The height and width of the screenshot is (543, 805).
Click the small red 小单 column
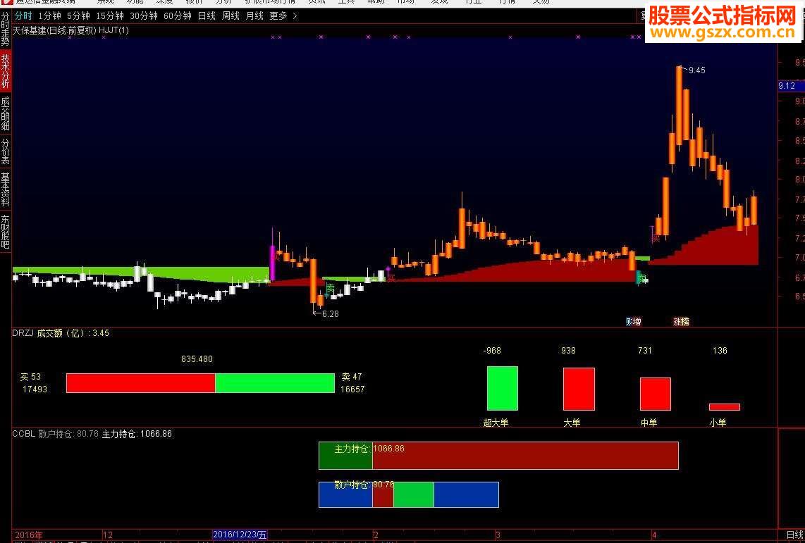725,407
